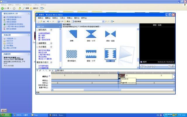Click the timeline zoom out magnifier
The height and width of the screenshot is (117, 187).
pyautogui.click(x=46, y=70)
